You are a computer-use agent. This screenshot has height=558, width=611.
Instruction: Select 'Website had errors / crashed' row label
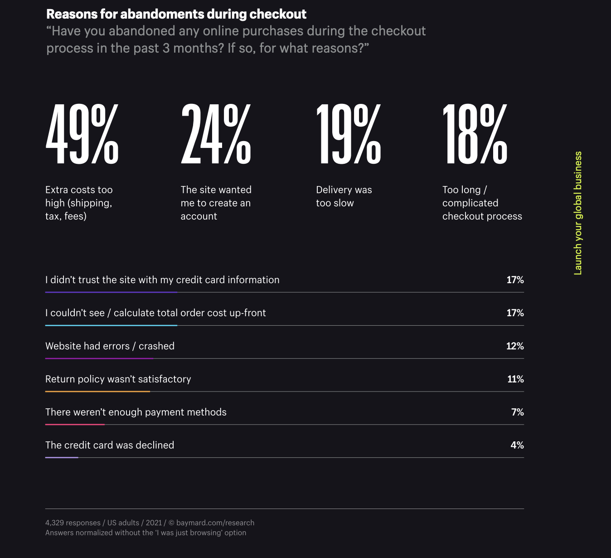point(110,346)
